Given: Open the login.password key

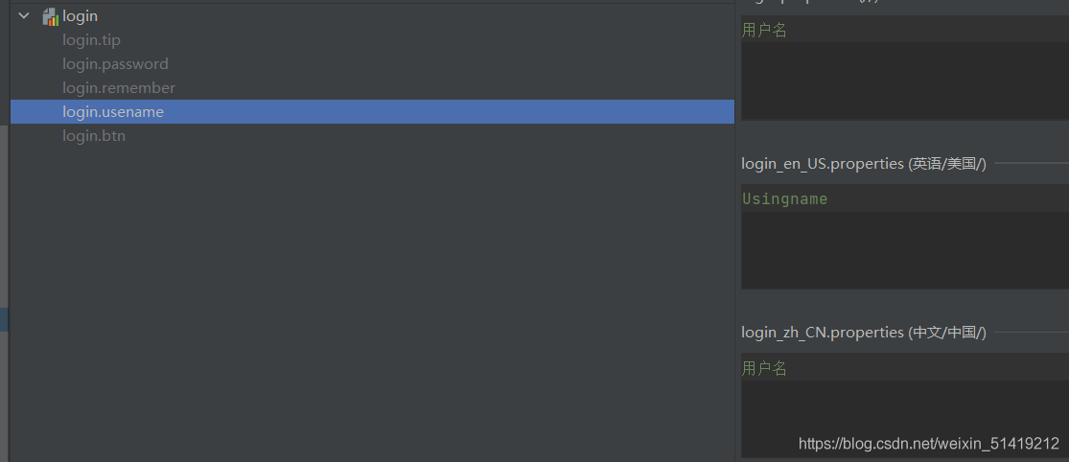Looking at the screenshot, I should click(115, 64).
